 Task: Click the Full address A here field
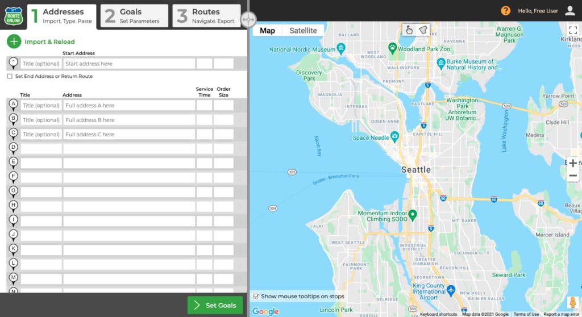(129, 106)
